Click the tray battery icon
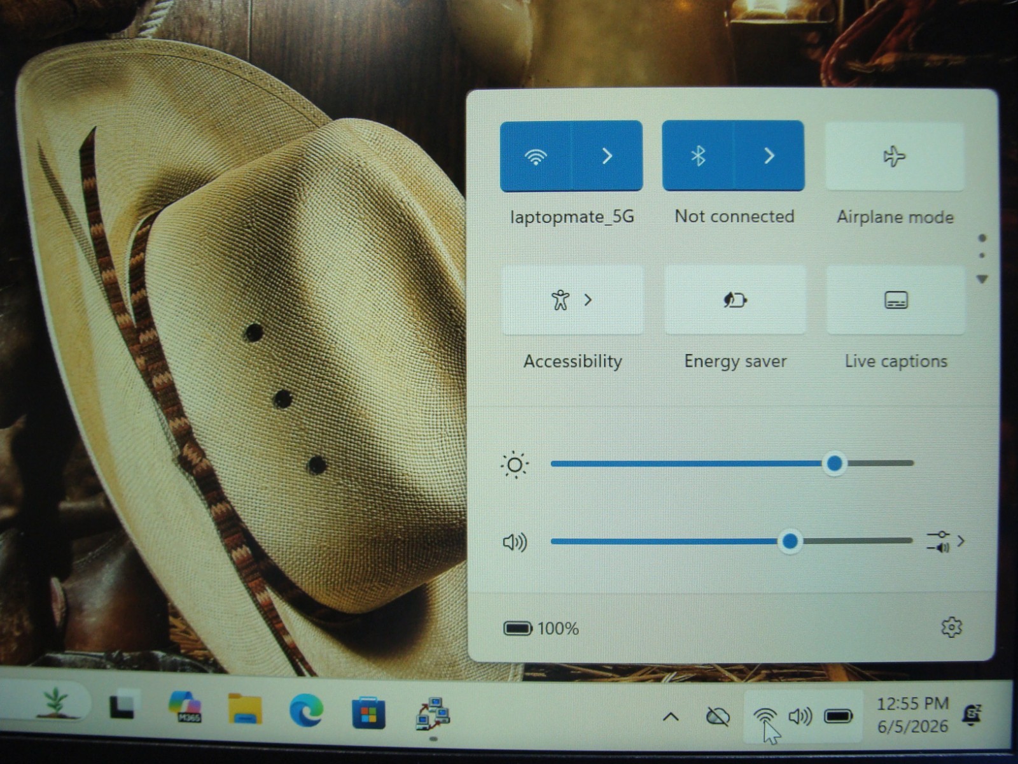This screenshot has width=1018, height=764. point(839,717)
